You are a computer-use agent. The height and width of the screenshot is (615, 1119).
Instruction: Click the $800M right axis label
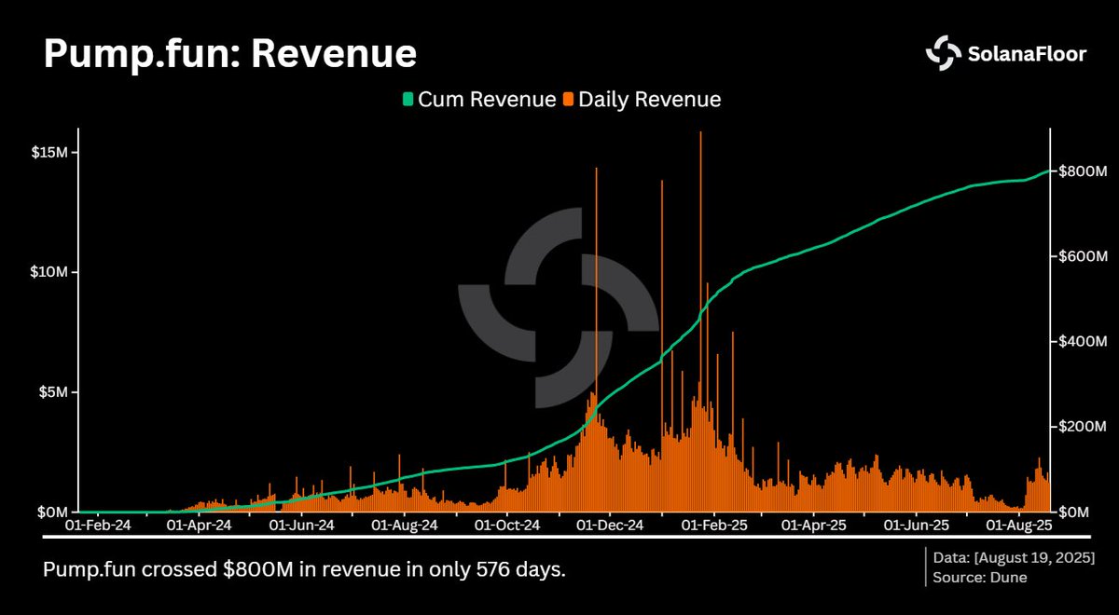point(1081,171)
